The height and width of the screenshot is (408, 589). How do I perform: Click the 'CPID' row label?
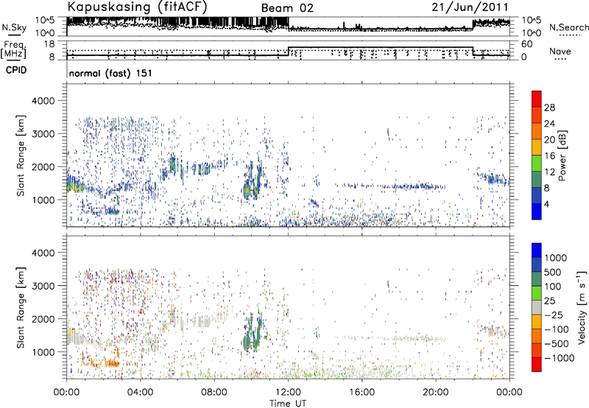(16, 70)
